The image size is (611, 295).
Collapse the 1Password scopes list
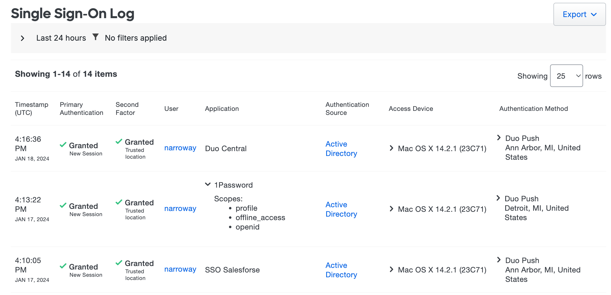[208, 184]
